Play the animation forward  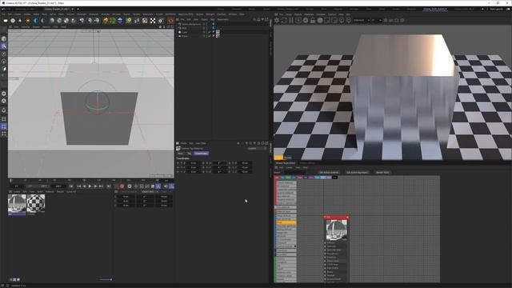point(90,186)
